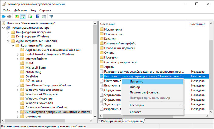The height and width of the screenshot is (129, 214).
Task: Switch to the Стандартный tab
Action: [x=134, y=121]
